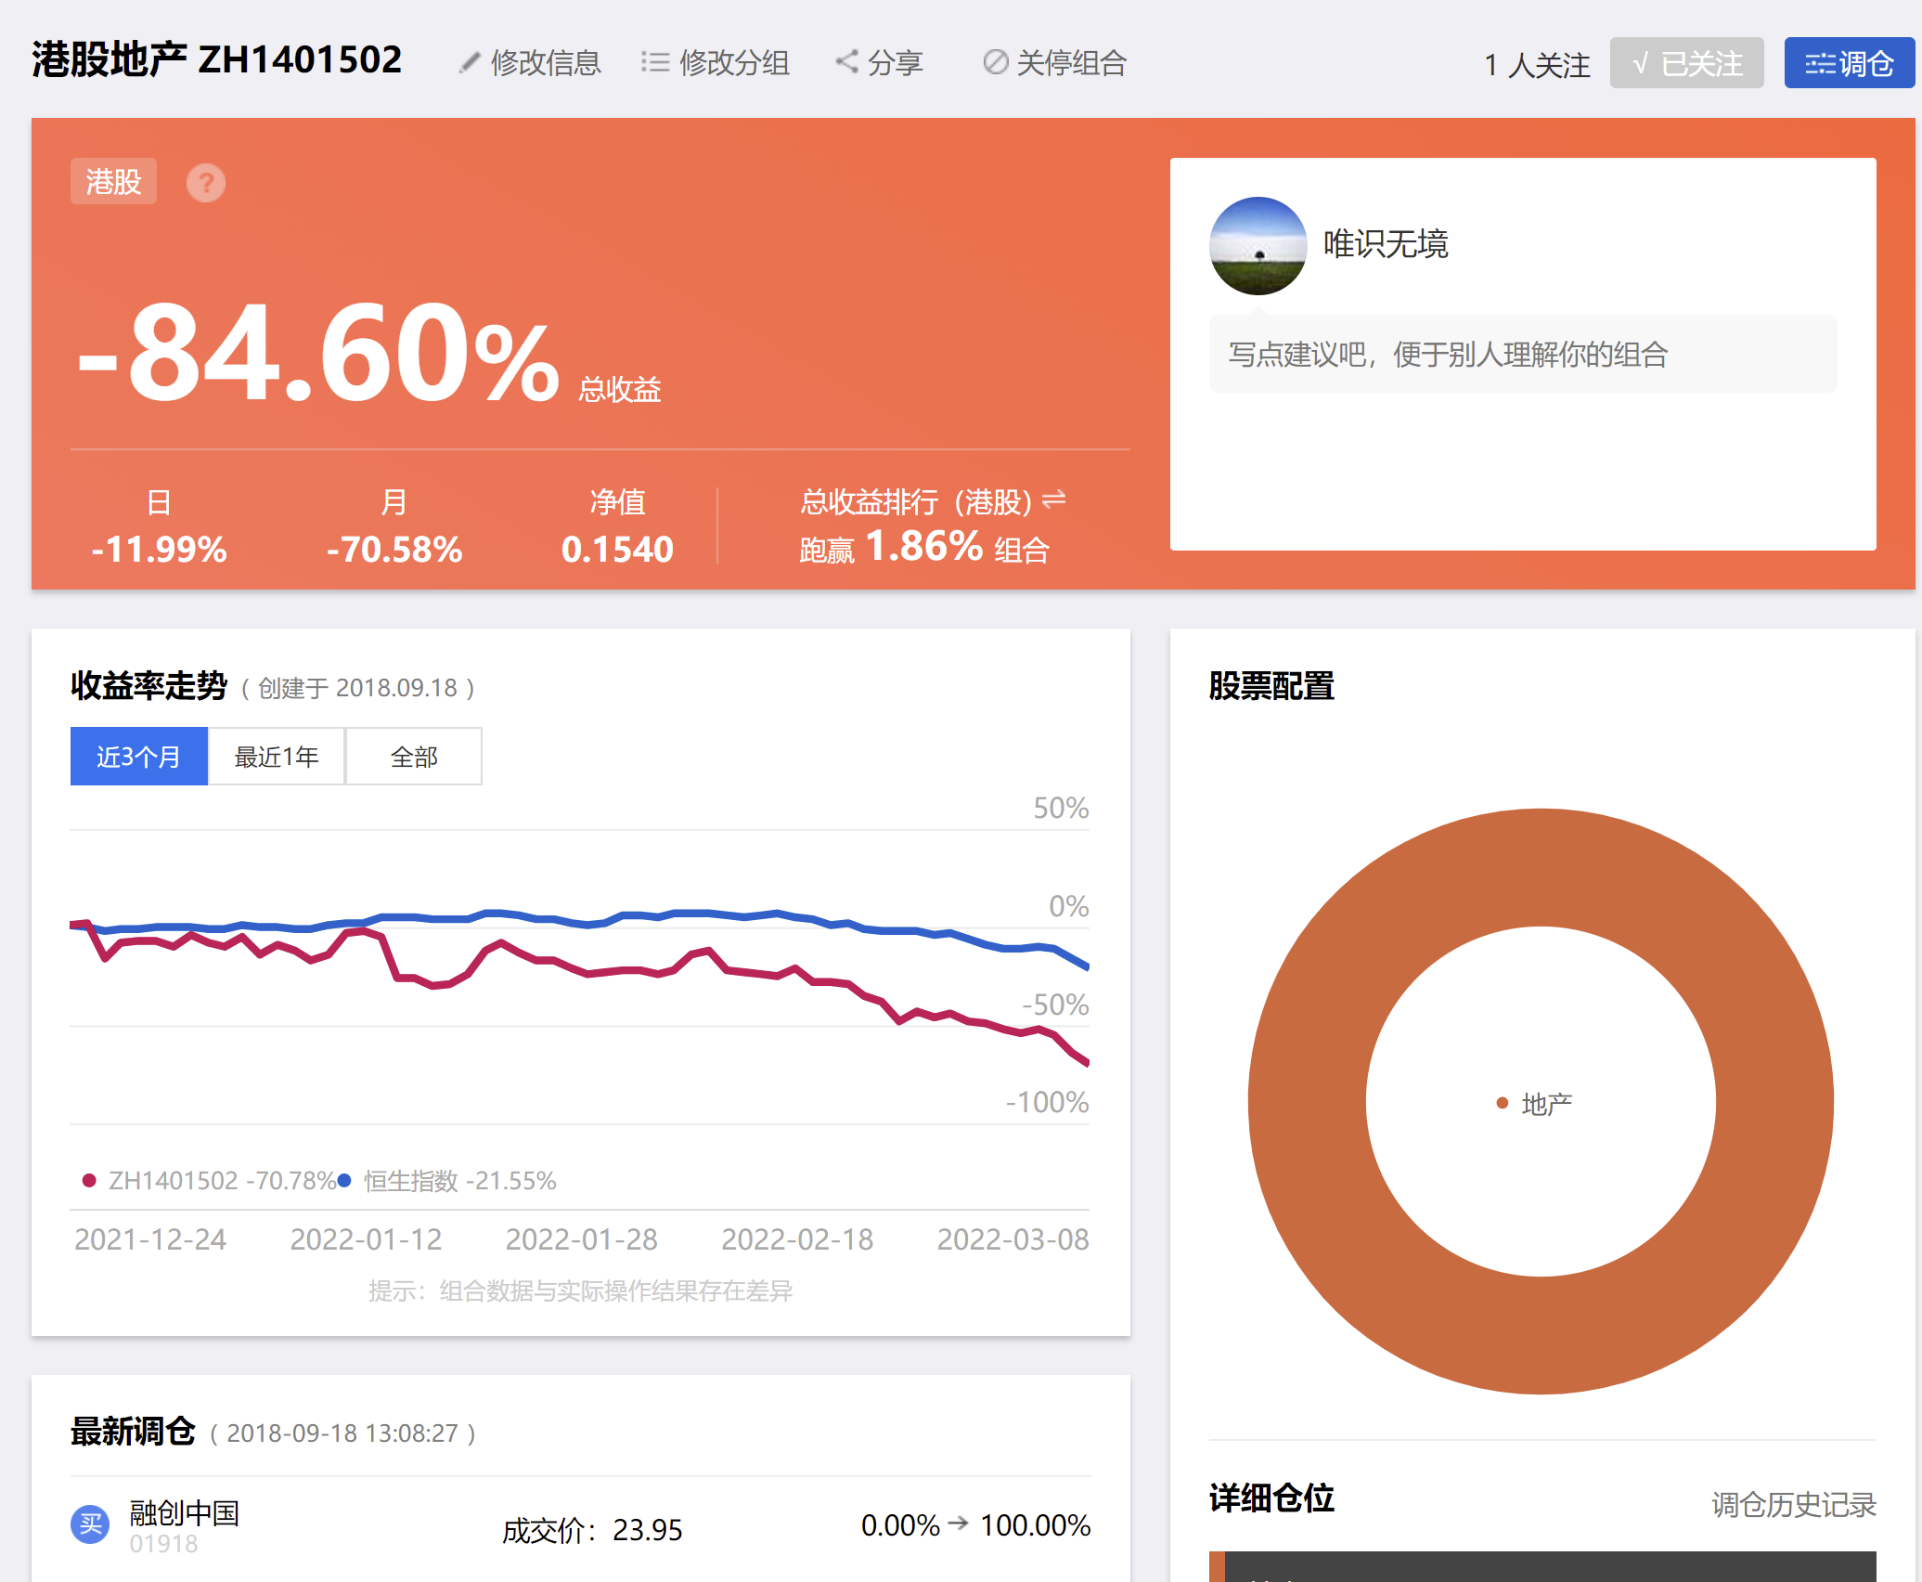Click the question mark help icon
This screenshot has height=1582, width=1922.
[205, 183]
